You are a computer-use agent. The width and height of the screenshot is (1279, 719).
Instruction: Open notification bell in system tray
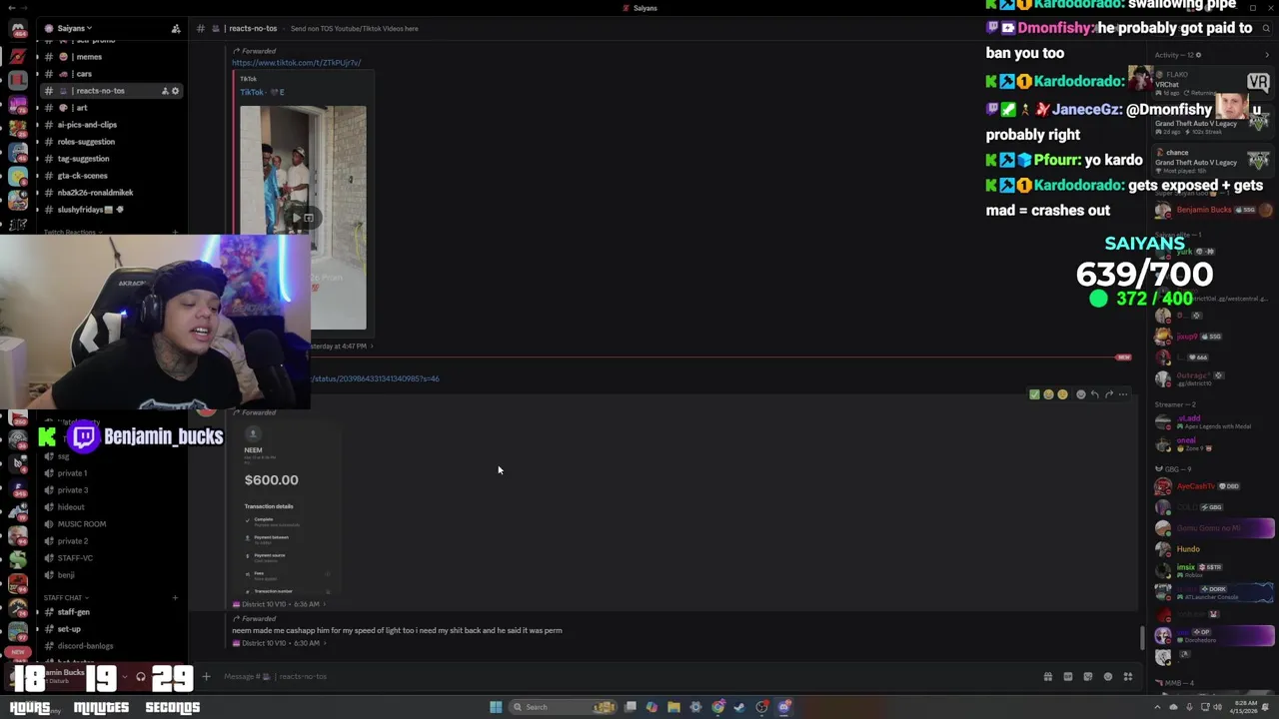tap(1265, 707)
